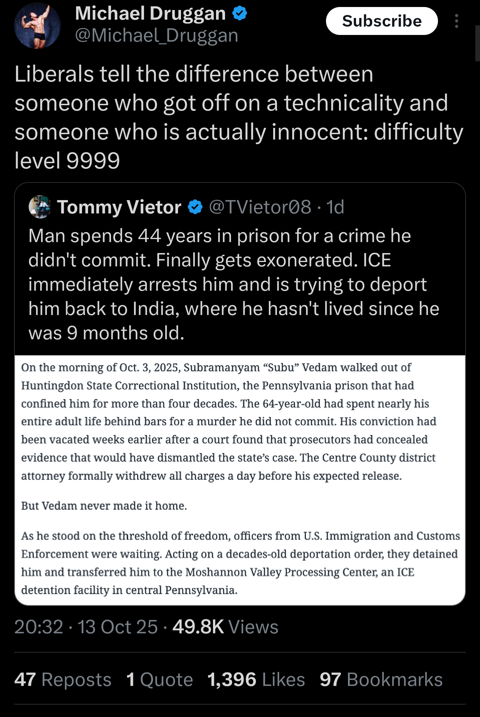
Task: Show the 47 Reposts list
Action: pos(63,679)
